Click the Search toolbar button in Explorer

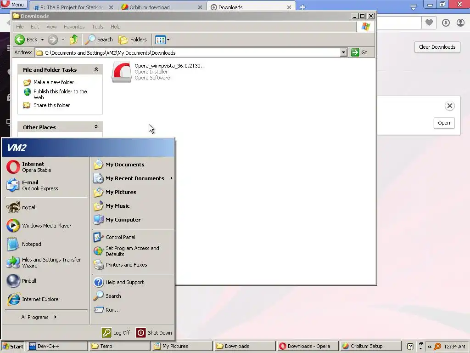[99, 40]
